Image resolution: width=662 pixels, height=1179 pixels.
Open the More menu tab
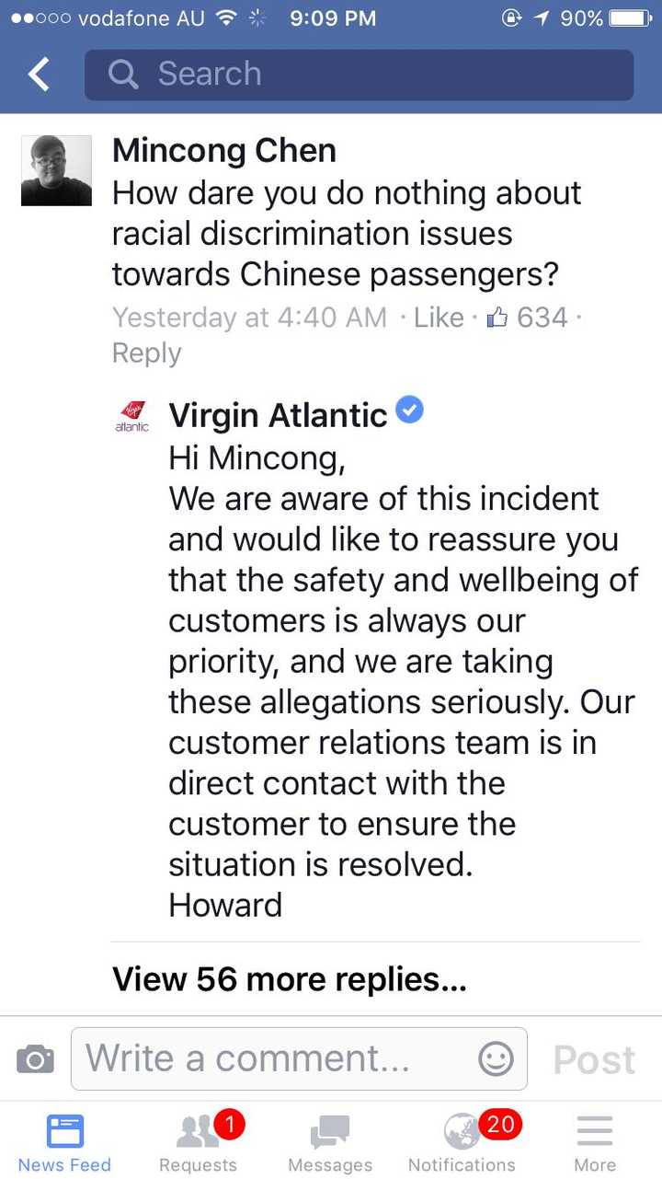tap(595, 1141)
